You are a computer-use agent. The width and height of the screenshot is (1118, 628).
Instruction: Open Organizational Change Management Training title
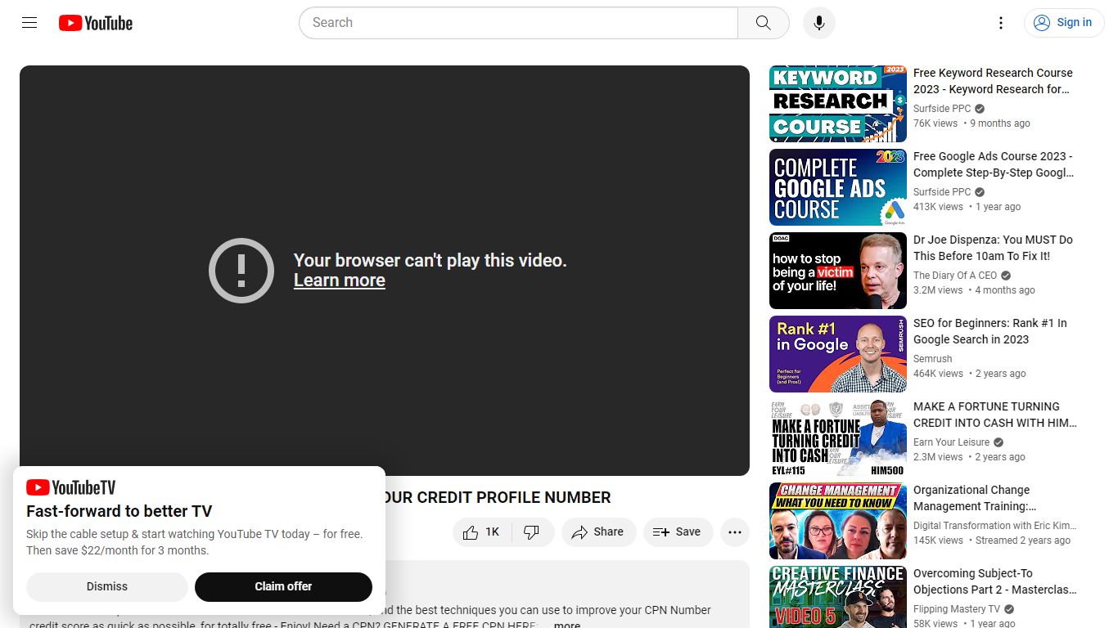click(x=975, y=498)
